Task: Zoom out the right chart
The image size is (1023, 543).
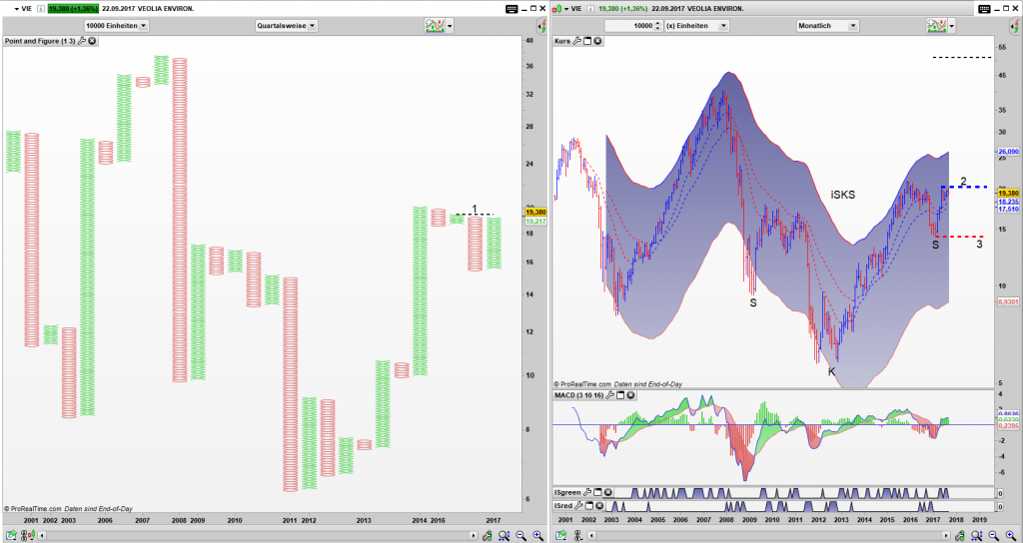Action: [x=992, y=535]
